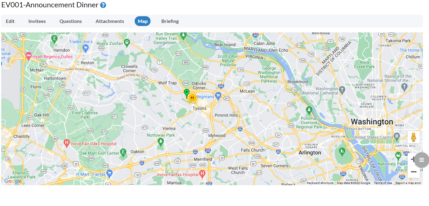Click the Arlington label on the map

coord(310,153)
